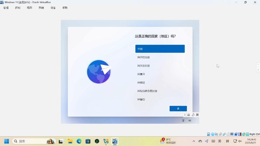Expand the hidden tray icons chevron

(x=194, y=141)
